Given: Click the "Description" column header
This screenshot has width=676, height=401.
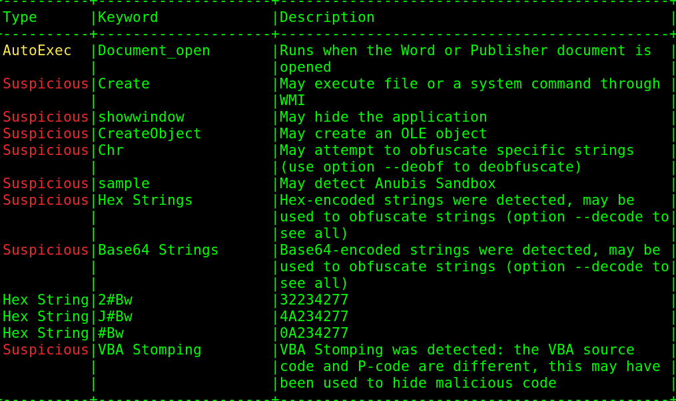Looking at the screenshot, I should pos(326,18).
